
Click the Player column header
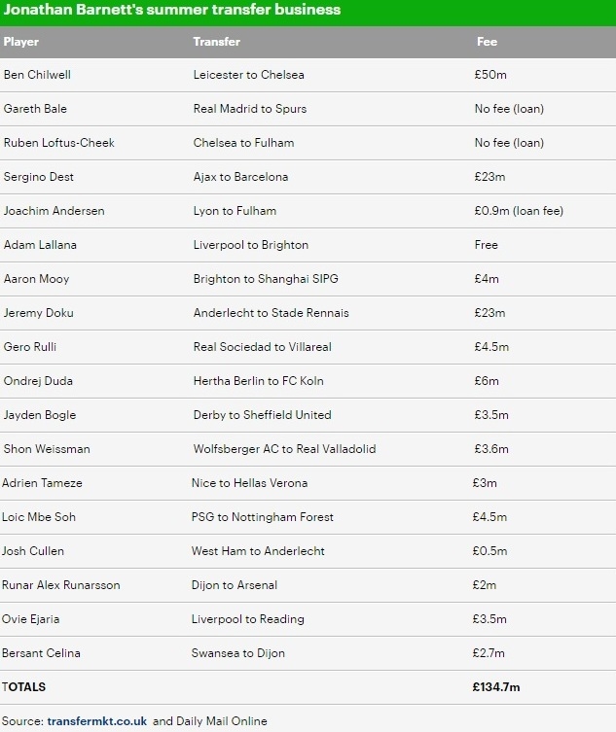coord(21,42)
